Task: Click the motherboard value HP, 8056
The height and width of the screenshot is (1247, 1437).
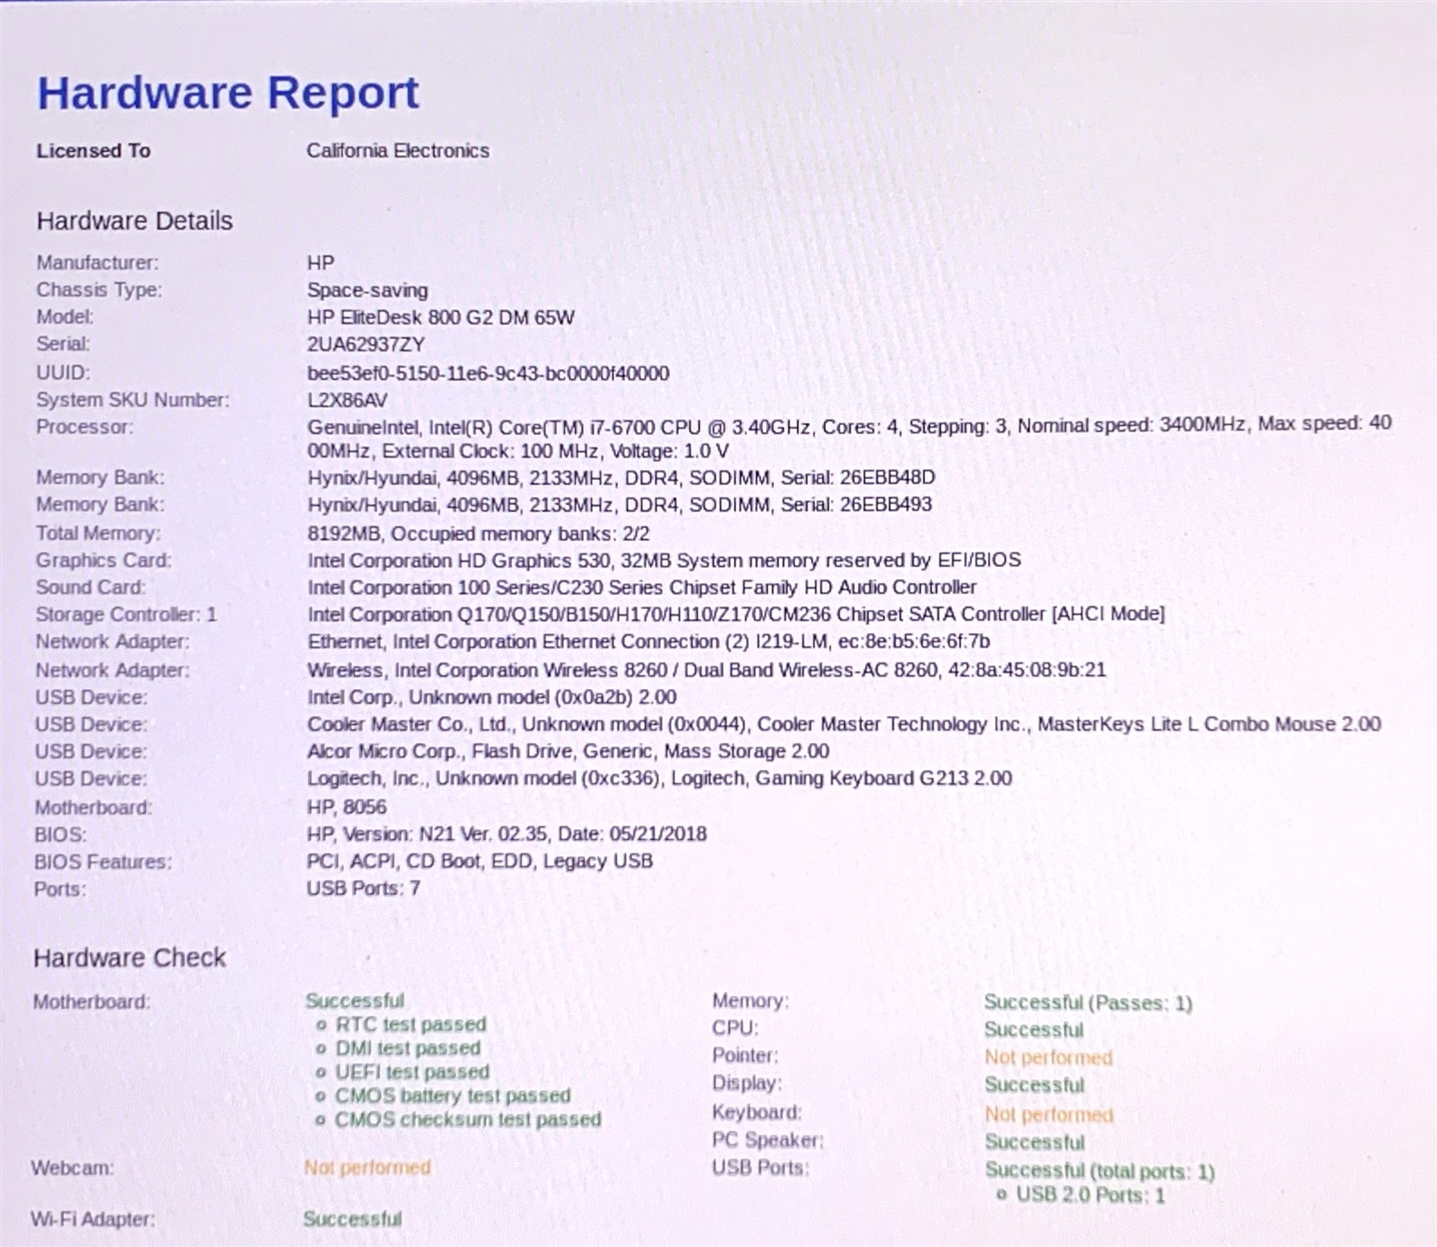Action: click(347, 807)
